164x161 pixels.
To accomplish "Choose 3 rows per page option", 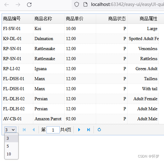I will click(x=12, y=138).
